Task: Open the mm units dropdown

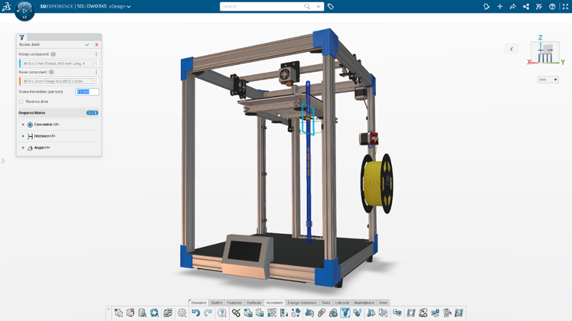Action: tap(548, 80)
